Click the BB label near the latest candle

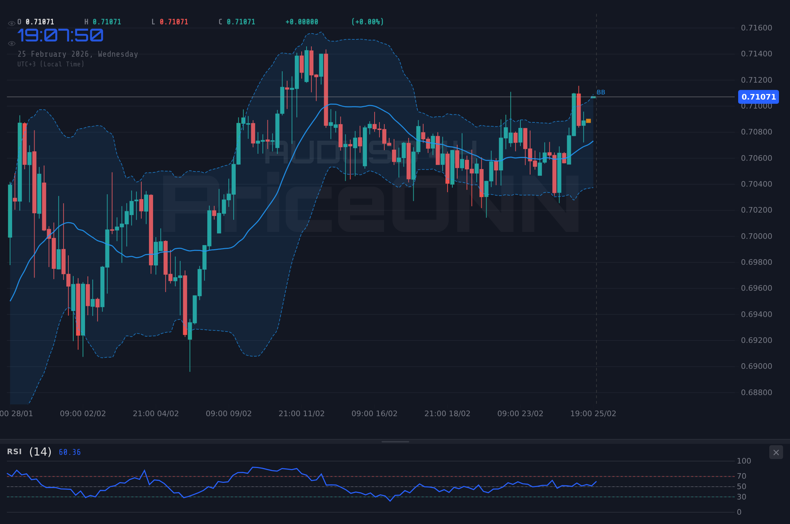tap(601, 92)
